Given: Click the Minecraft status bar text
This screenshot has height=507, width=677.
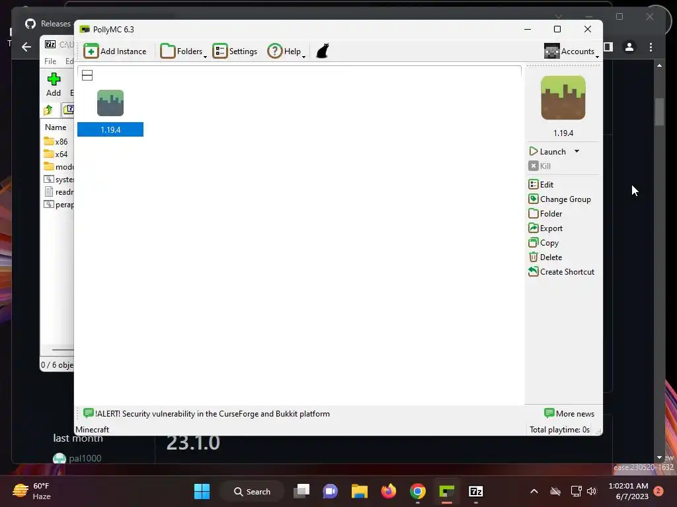Looking at the screenshot, I should click(93, 429).
